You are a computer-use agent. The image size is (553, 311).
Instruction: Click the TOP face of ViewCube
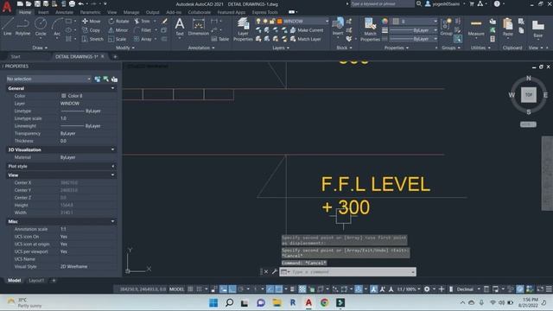pos(528,95)
